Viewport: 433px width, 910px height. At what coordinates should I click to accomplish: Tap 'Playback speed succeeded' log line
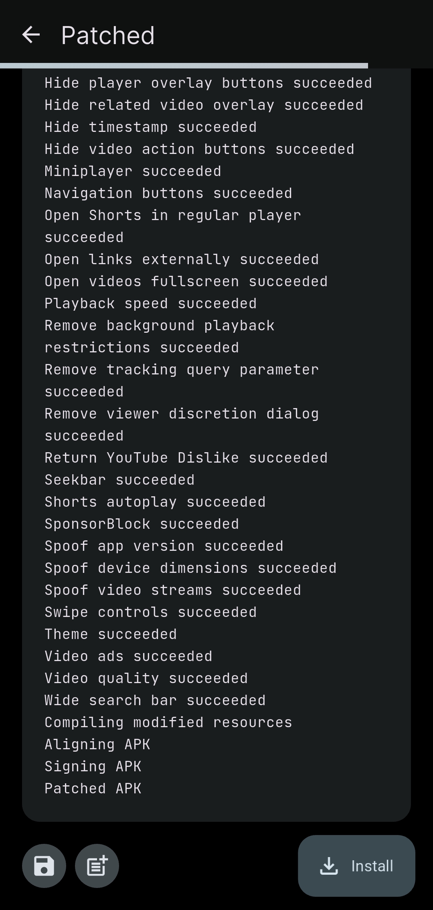[x=150, y=303]
